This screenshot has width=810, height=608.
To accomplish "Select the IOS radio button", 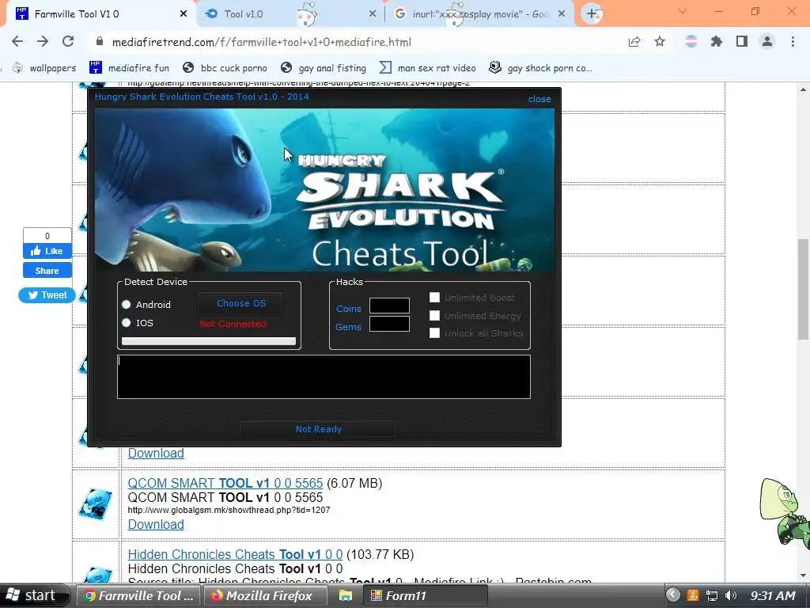I will [126, 323].
